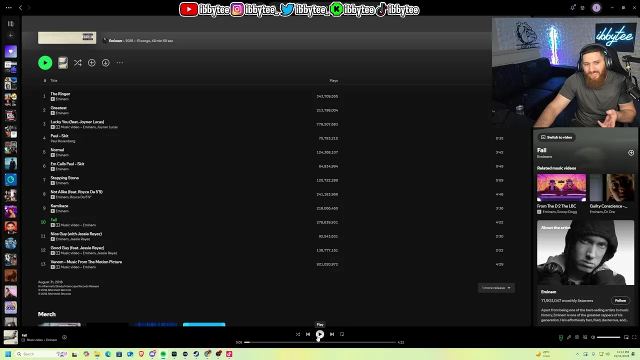Click the Royce Da 5'9" artist link
This screenshot has width=640, height=360.
pos(80,197)
